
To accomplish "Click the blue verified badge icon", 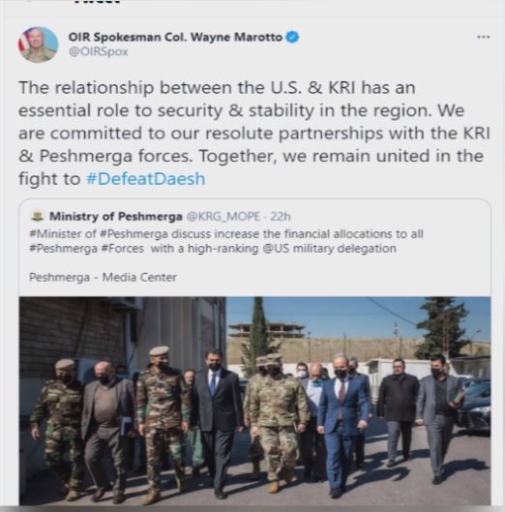I will (292, 37).
